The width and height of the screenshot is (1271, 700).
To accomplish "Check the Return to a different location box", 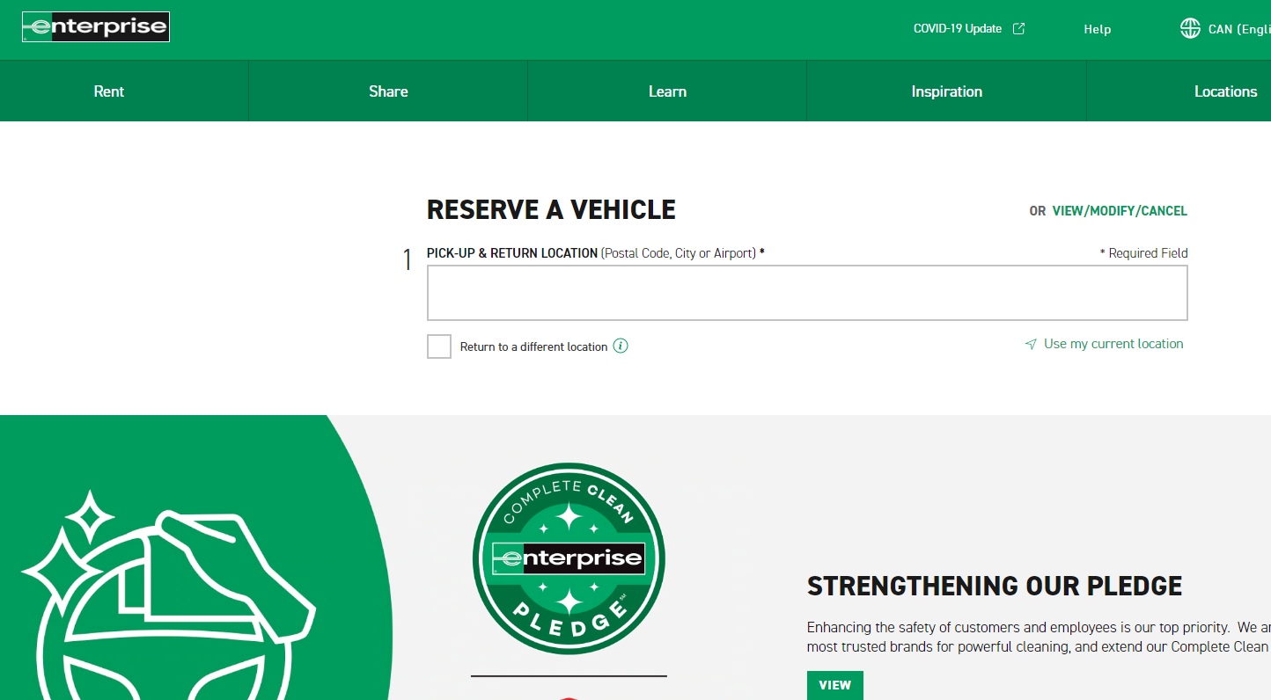I will coord(439,346).
